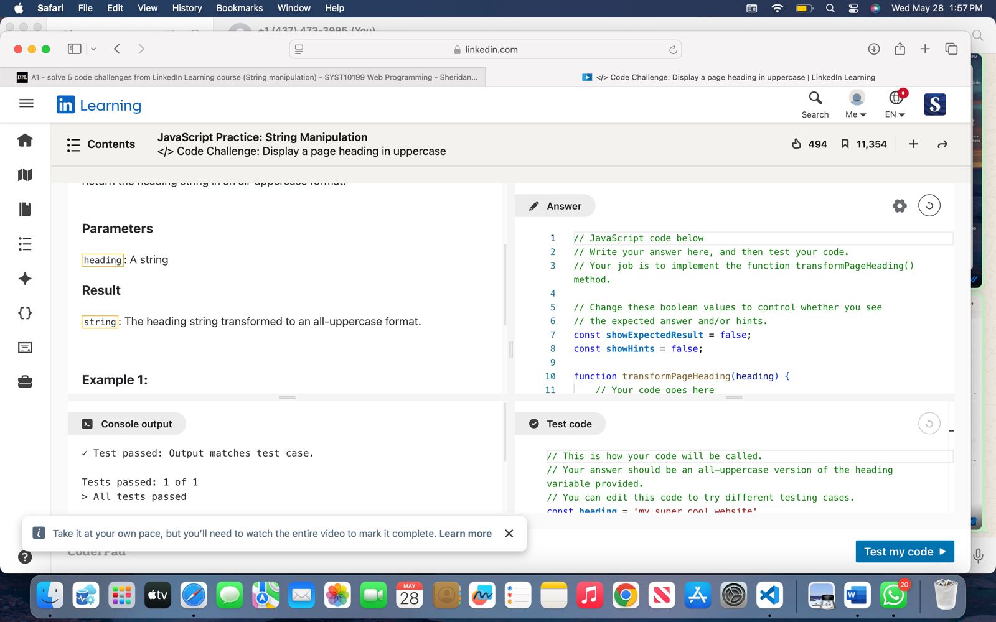The image size is (996, 622).
Task: Reset the Answer code editor
Action: pyautogui.click(x=929, y=206)
